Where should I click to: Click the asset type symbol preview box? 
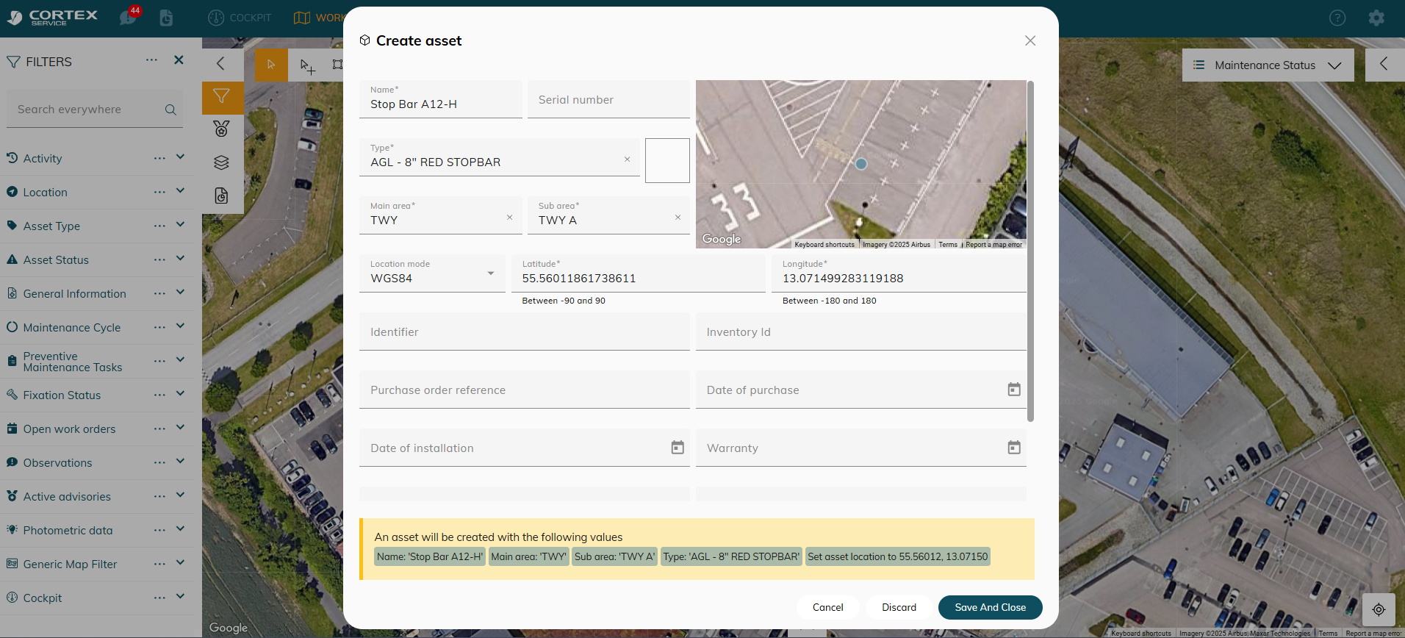[667, 160]
